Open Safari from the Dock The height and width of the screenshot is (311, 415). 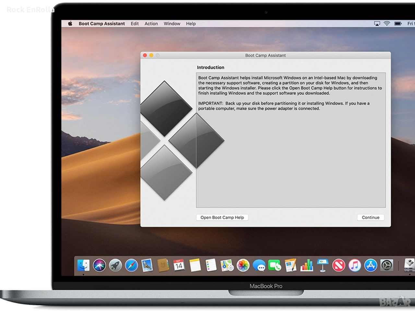pyautogui.click(x=131, y=265)
